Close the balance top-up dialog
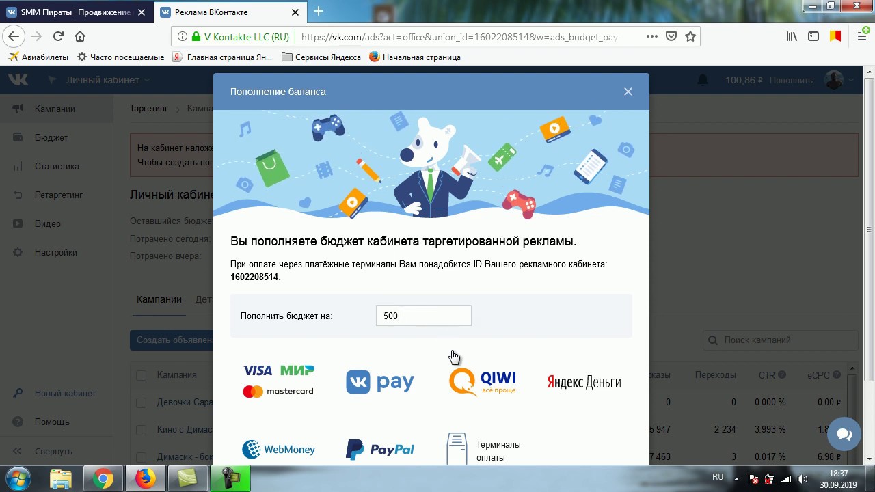Viewport: 875px width, 492px height. pos(628,92)
